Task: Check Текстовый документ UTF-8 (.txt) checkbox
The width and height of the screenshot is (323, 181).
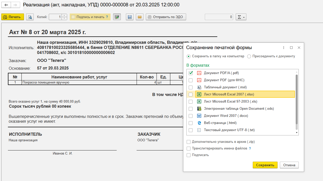Action: [190, 130]
